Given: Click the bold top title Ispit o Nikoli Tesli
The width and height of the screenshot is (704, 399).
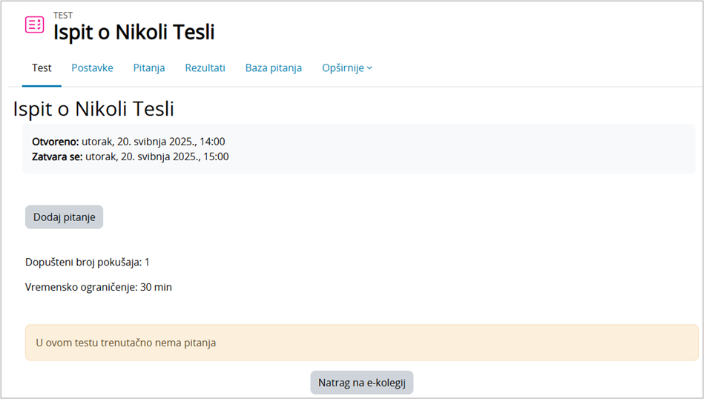Looking at the screenshot, I should point(134,32).
